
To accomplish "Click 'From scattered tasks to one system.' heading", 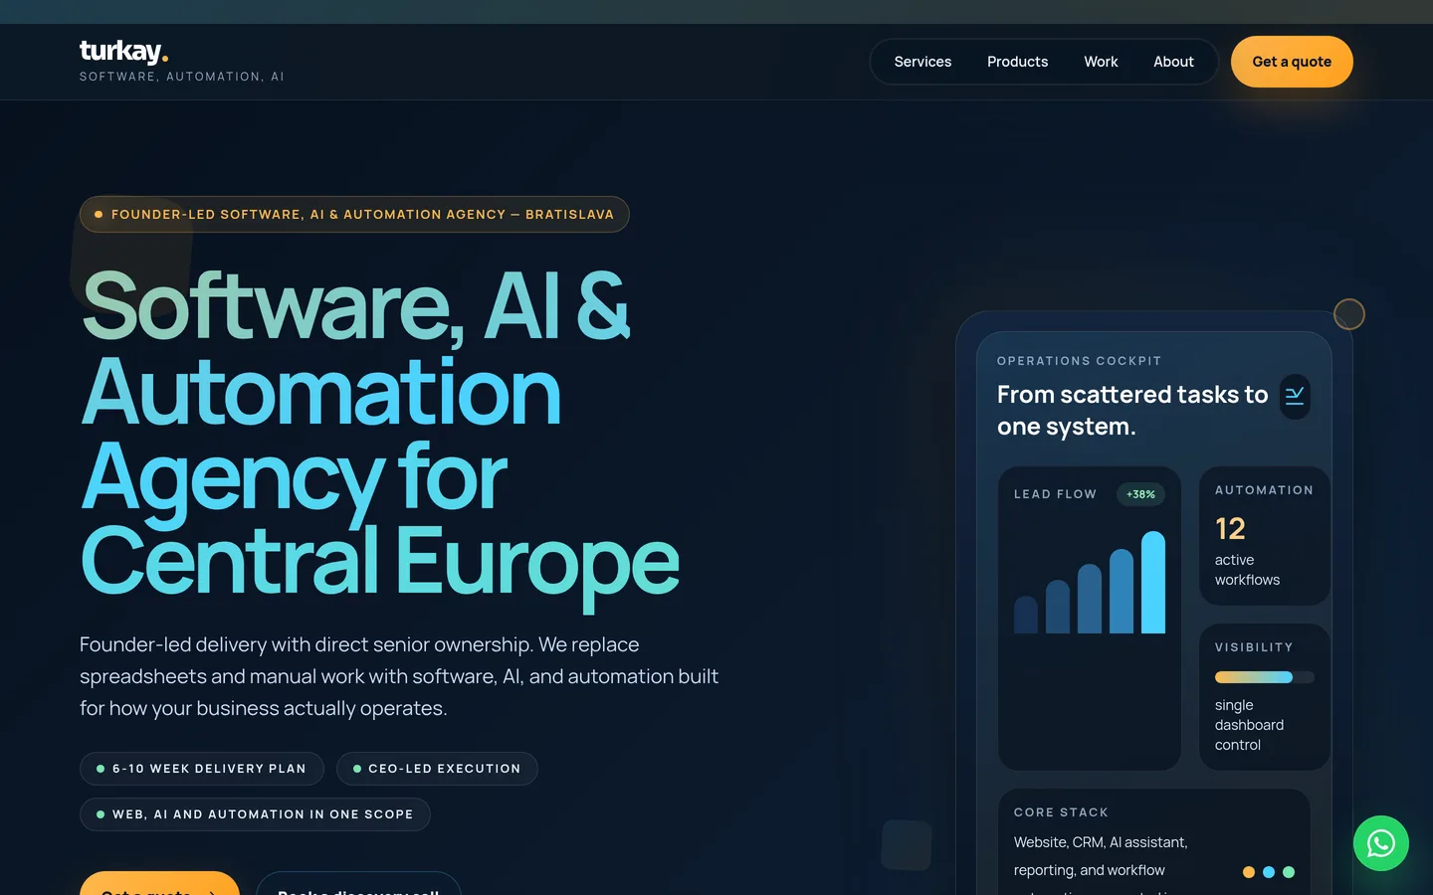I will pos(1132,411).
